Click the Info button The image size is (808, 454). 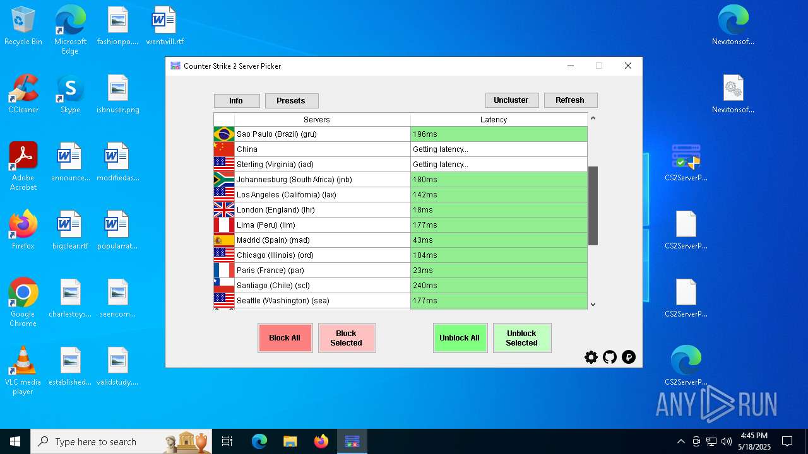click(236, 101)
